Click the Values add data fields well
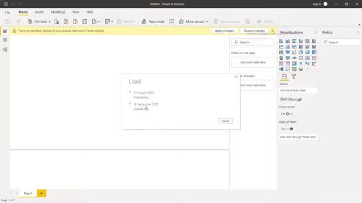The image size is (362, 203). [x=298, y=90]
